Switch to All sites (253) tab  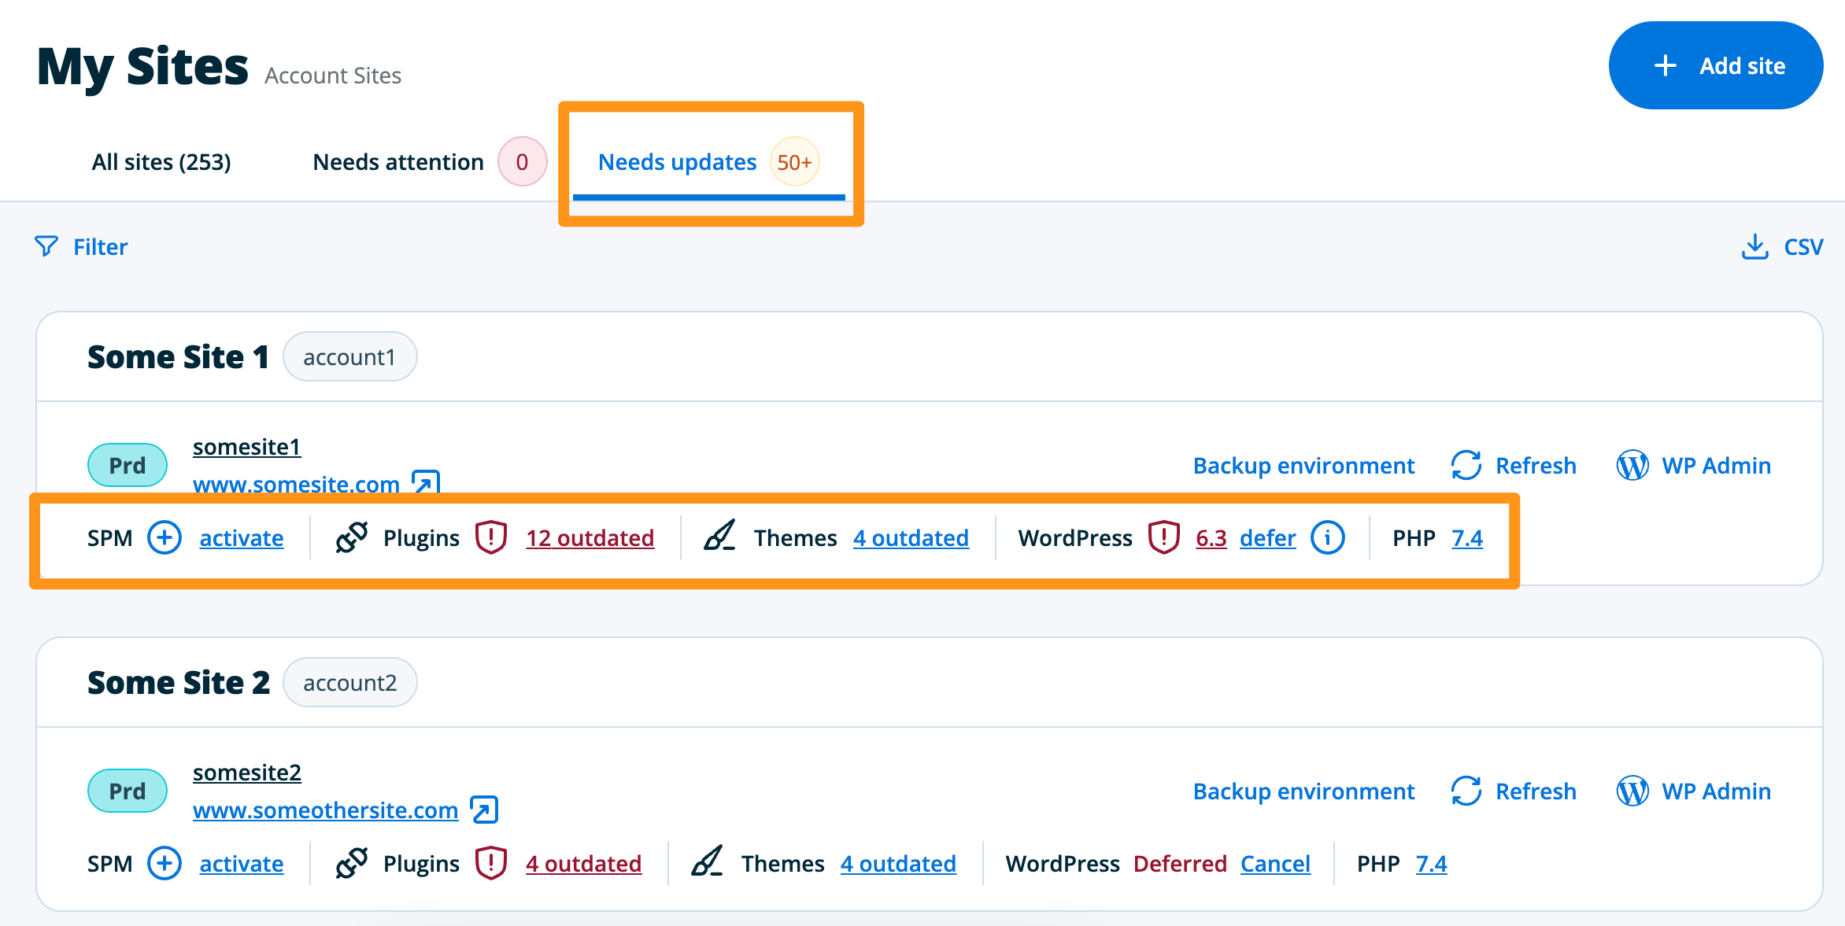[x=161, y=162]
